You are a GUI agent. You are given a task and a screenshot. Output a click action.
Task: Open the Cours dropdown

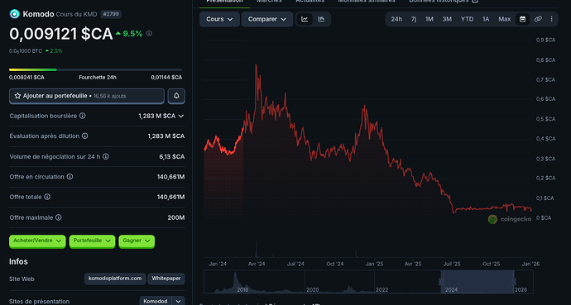219,19
